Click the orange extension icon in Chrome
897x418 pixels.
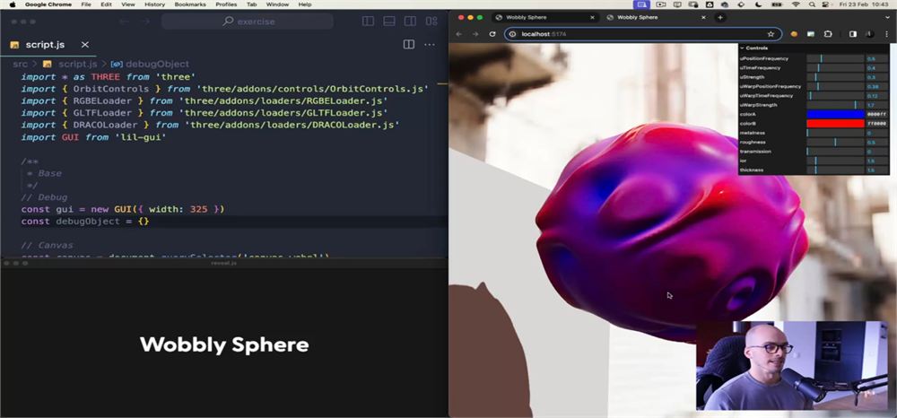[794, 34]
